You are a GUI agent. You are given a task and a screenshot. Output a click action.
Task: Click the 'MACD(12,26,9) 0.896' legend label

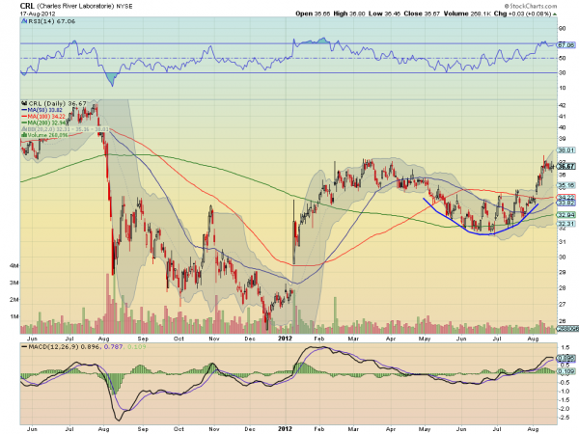pos(65,347)
